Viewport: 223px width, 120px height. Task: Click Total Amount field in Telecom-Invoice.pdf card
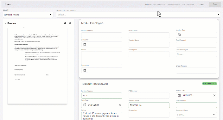196,105
